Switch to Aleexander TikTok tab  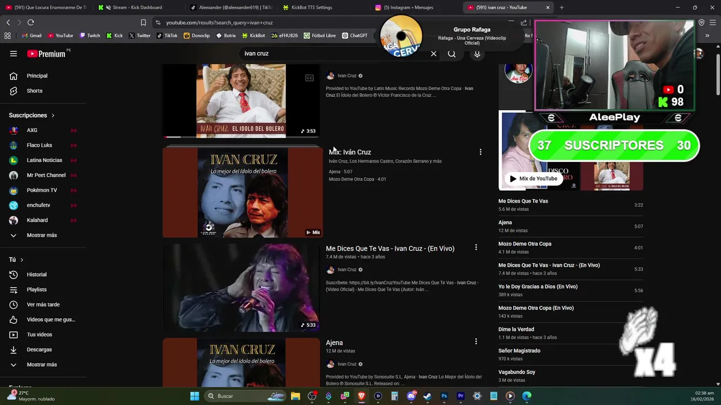tap(231, 7)
